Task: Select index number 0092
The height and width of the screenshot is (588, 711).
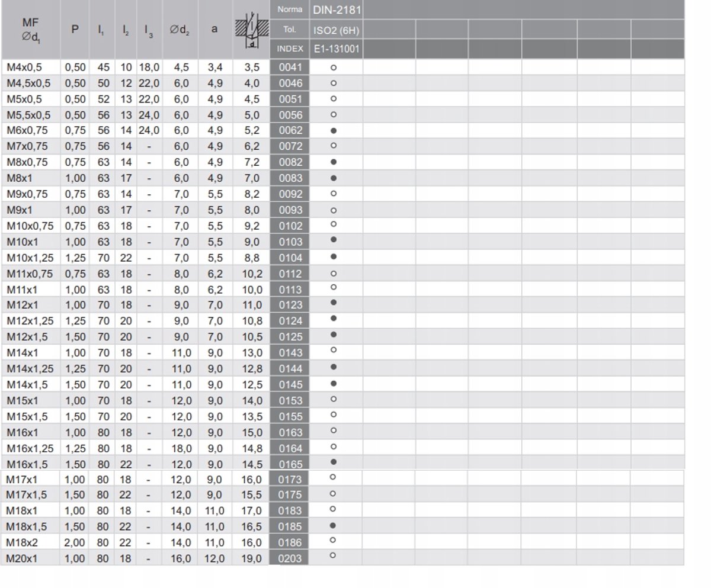Action: [x=290, y=194]
